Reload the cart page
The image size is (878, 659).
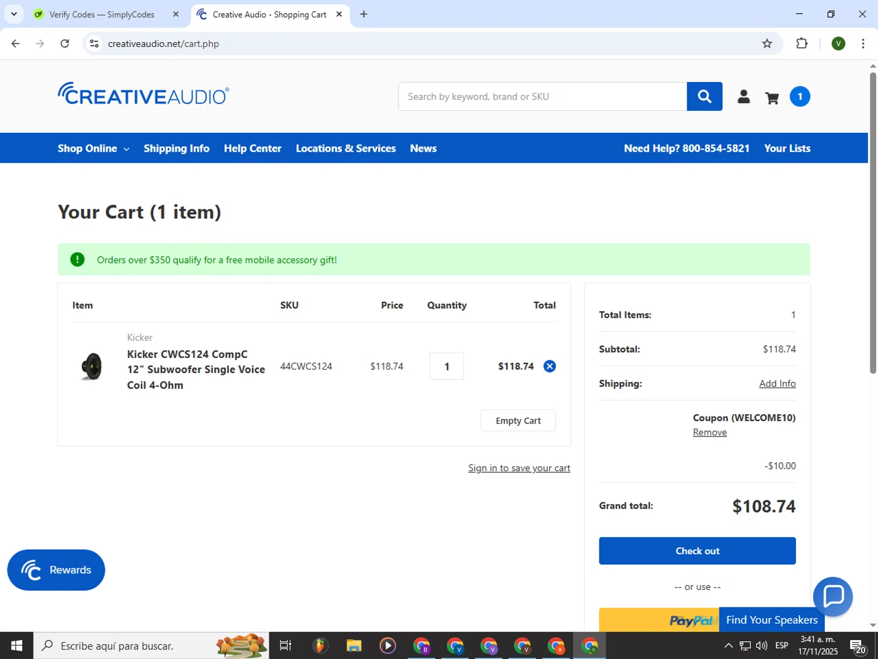(65, 43)
